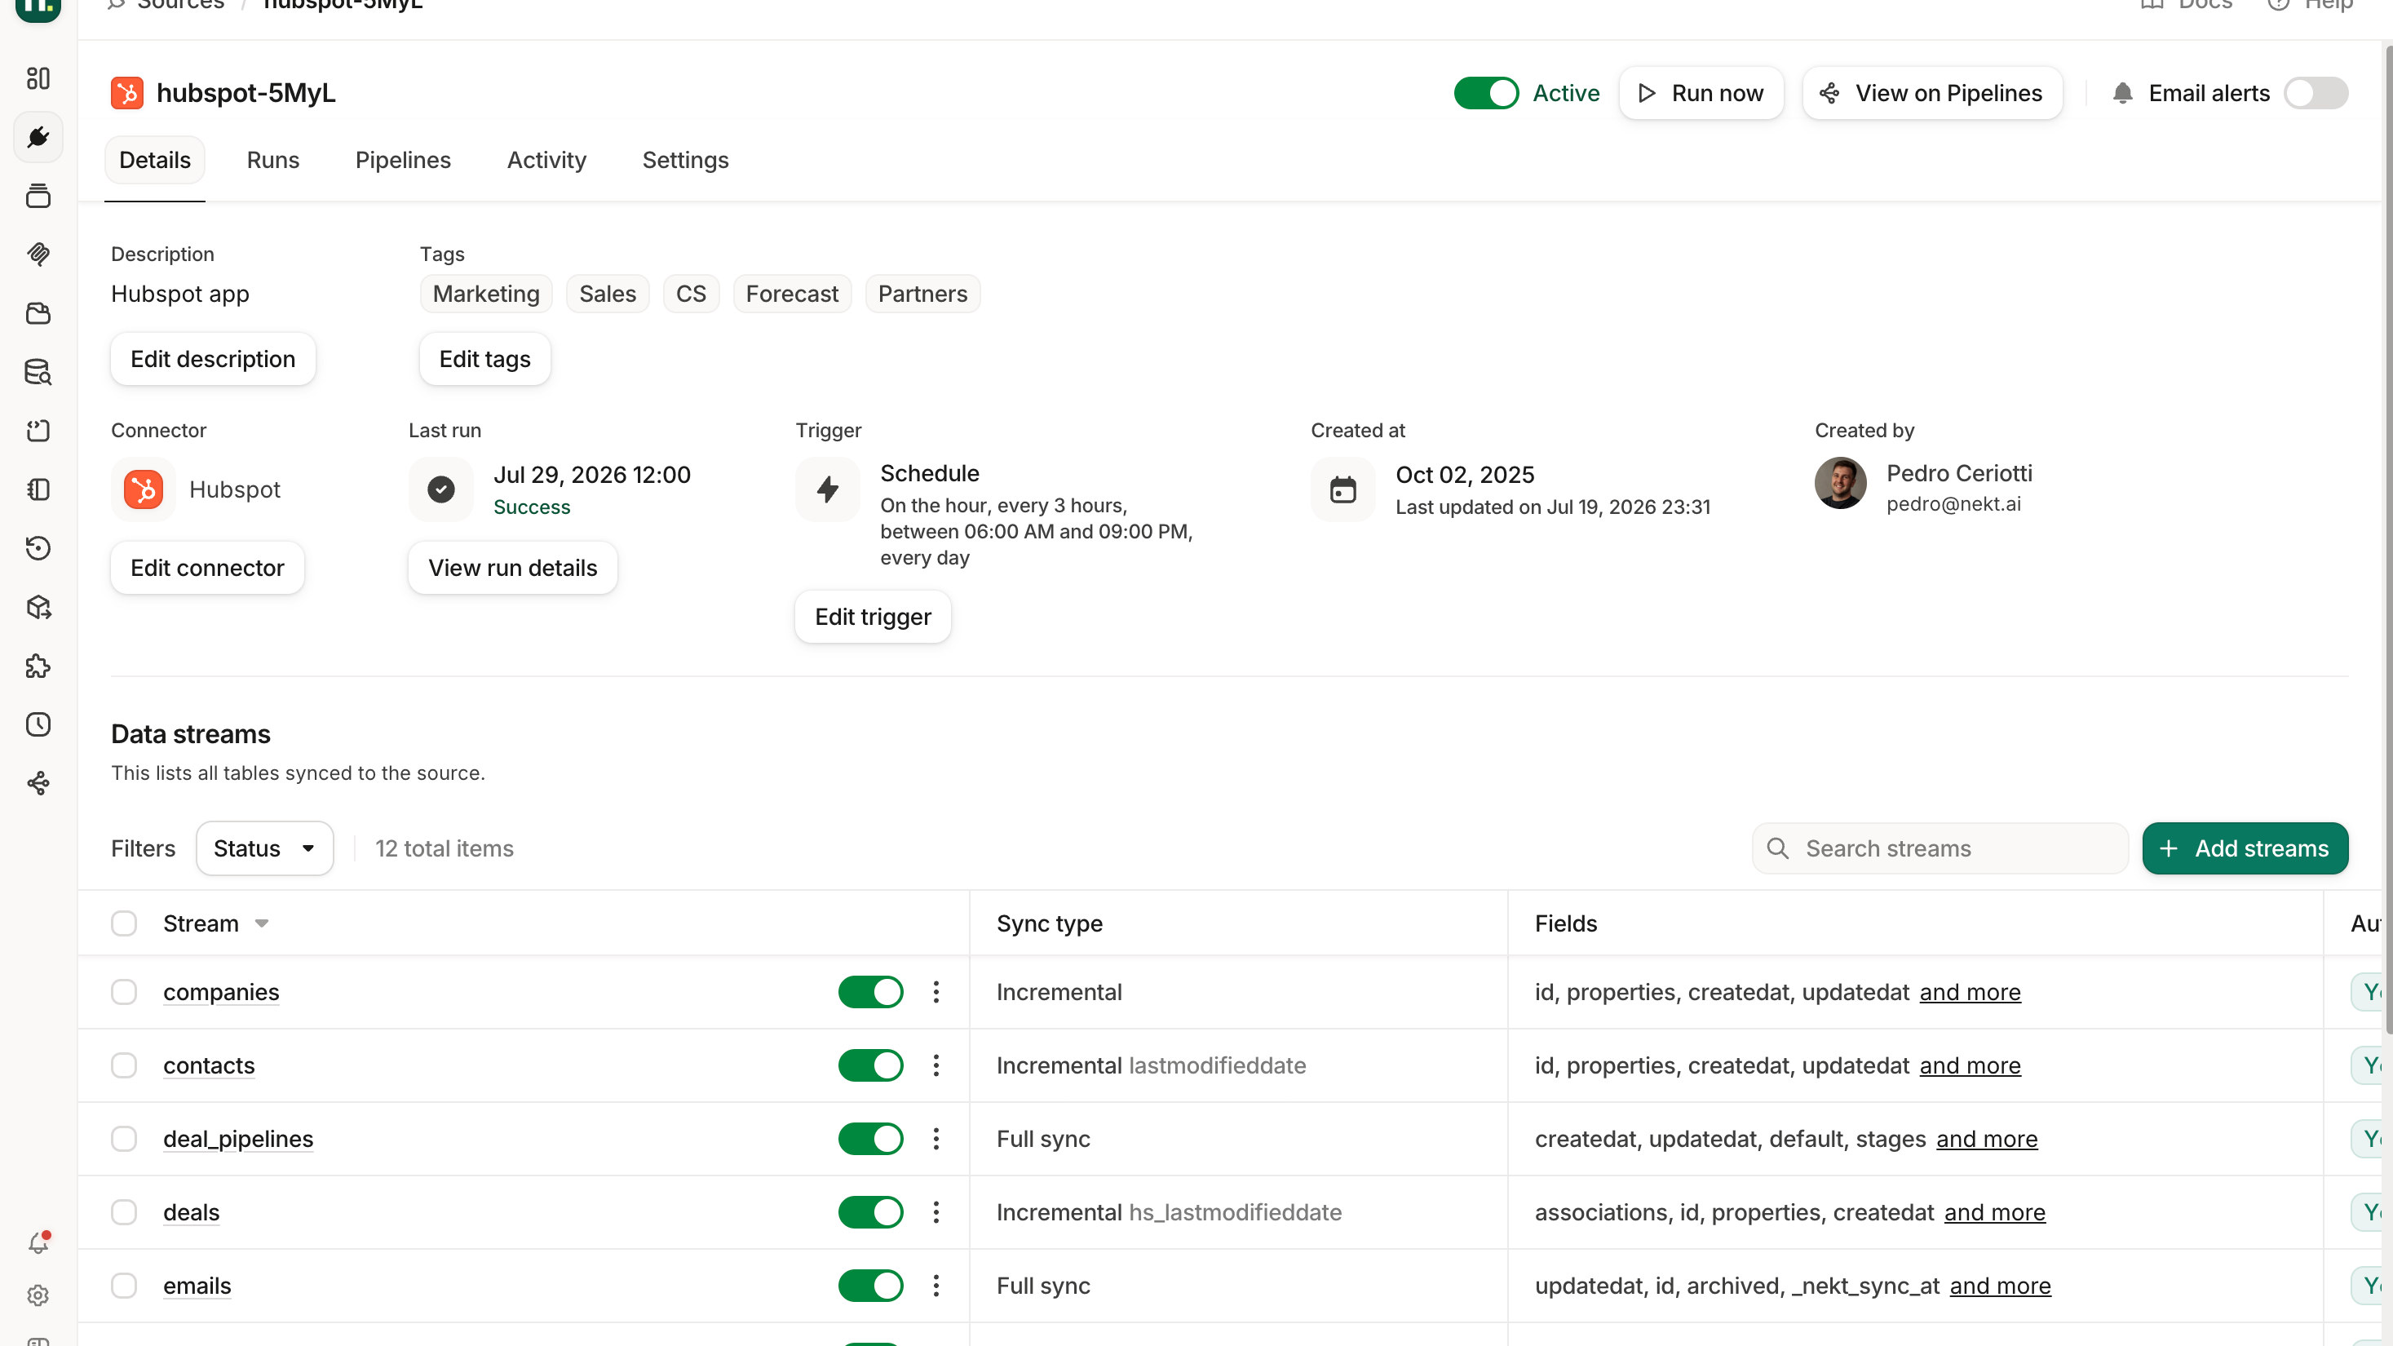This screenshot has width=2393, height=1346.
Task: Tick the companies row checkbox
Action: [123, 992]
